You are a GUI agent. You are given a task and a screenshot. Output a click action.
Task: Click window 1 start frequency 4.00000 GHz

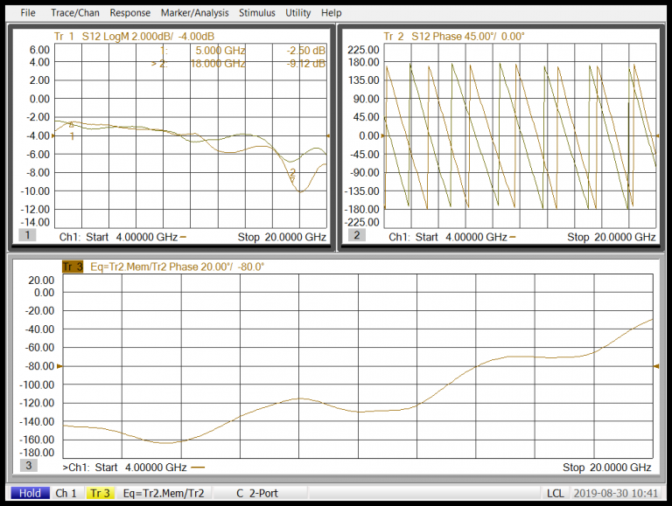[x=147, y=237]
